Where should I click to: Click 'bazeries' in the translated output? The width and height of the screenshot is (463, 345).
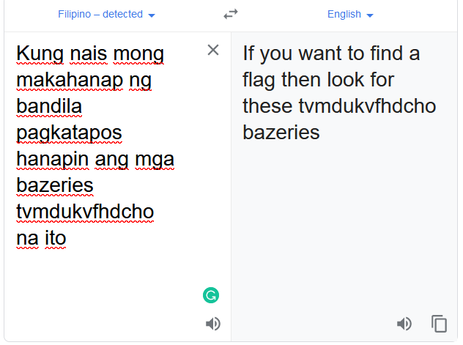281,133
